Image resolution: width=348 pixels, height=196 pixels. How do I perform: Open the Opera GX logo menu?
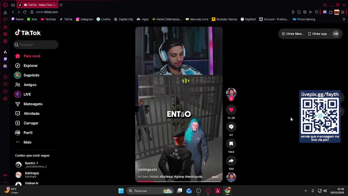[x=5, y=5]
